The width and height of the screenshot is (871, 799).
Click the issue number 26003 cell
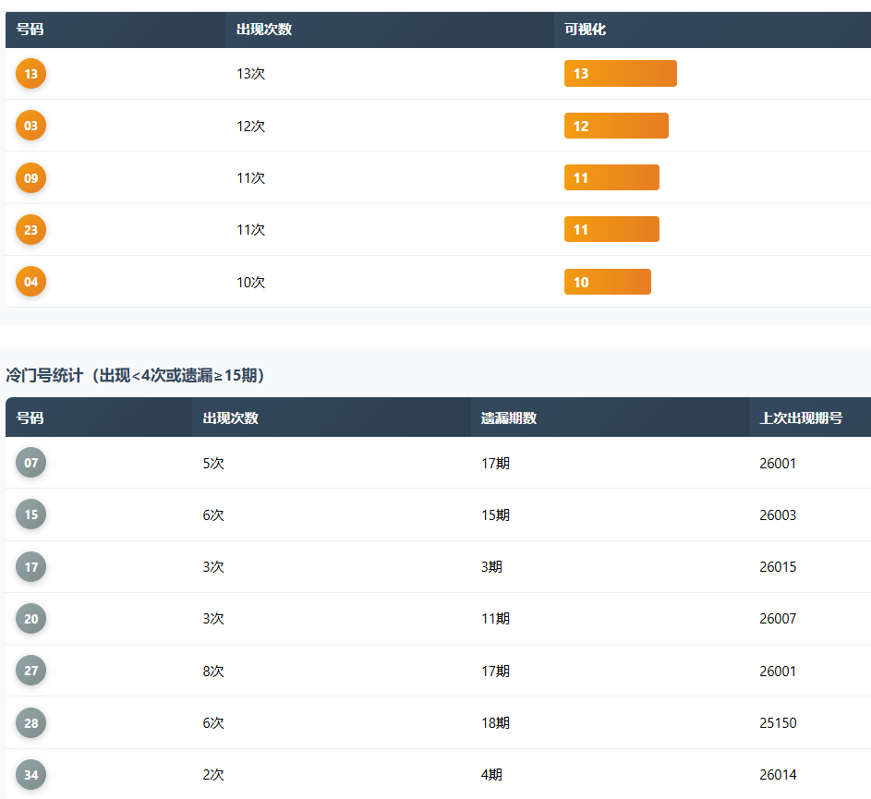[x=778, y=515]
